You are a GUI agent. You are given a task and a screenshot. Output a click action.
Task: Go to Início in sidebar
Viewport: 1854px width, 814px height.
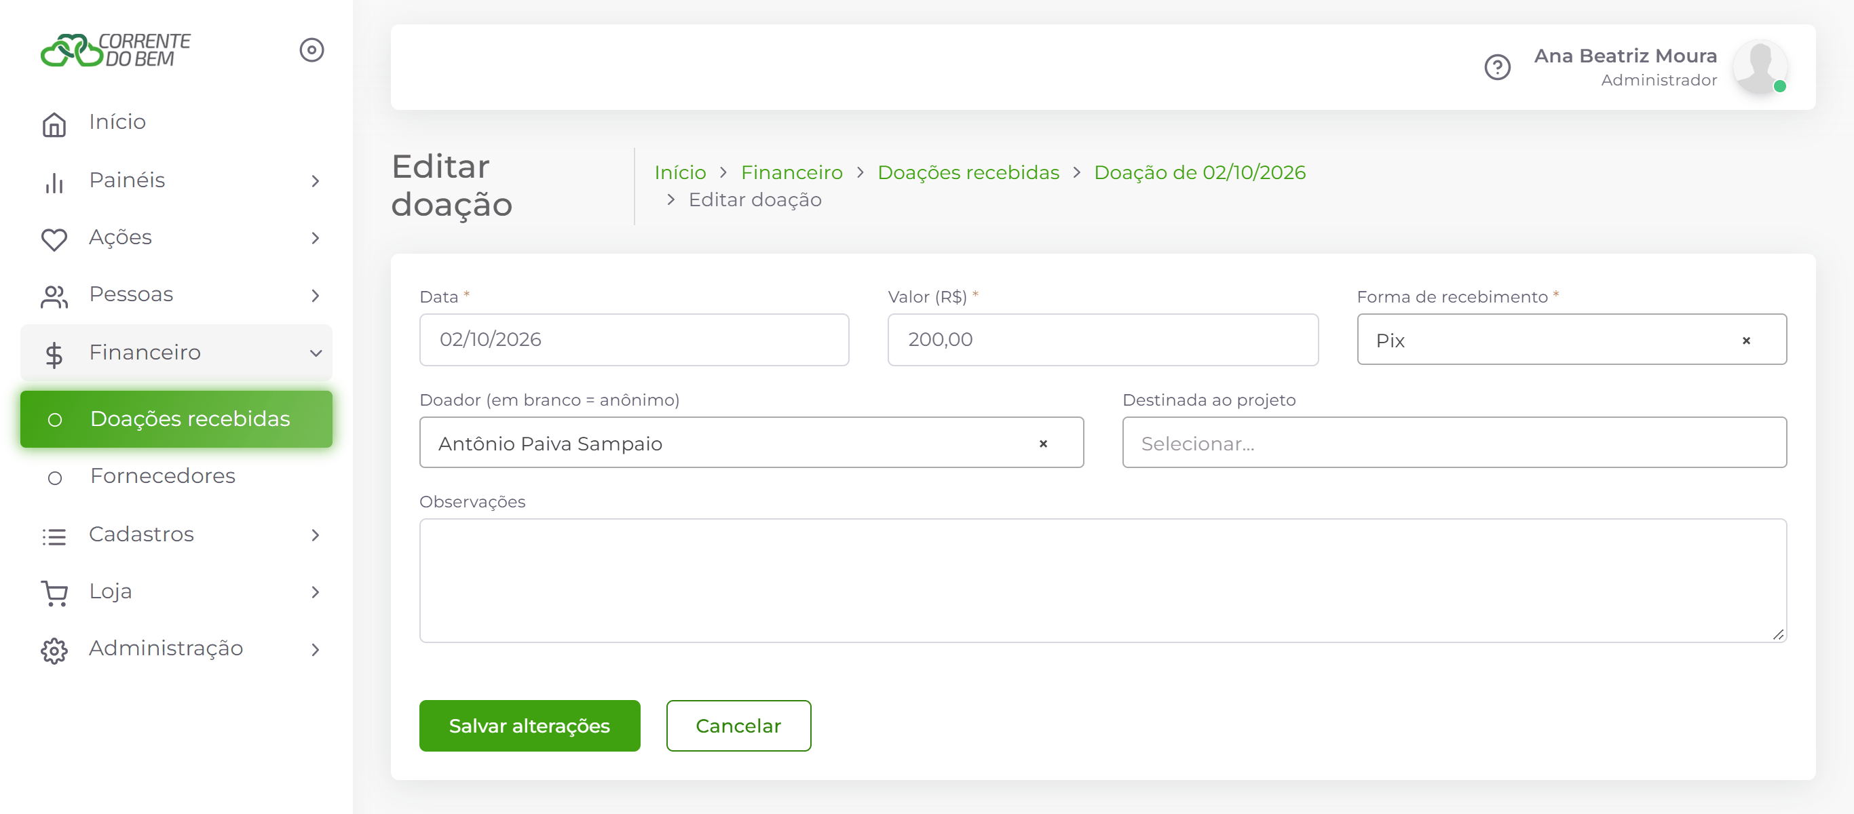(176, 122)
